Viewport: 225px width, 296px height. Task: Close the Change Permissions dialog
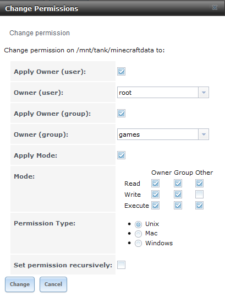coord(215,8)
